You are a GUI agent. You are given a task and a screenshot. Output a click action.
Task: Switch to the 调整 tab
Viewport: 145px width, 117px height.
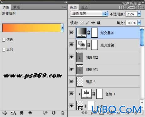coord(6,7)
